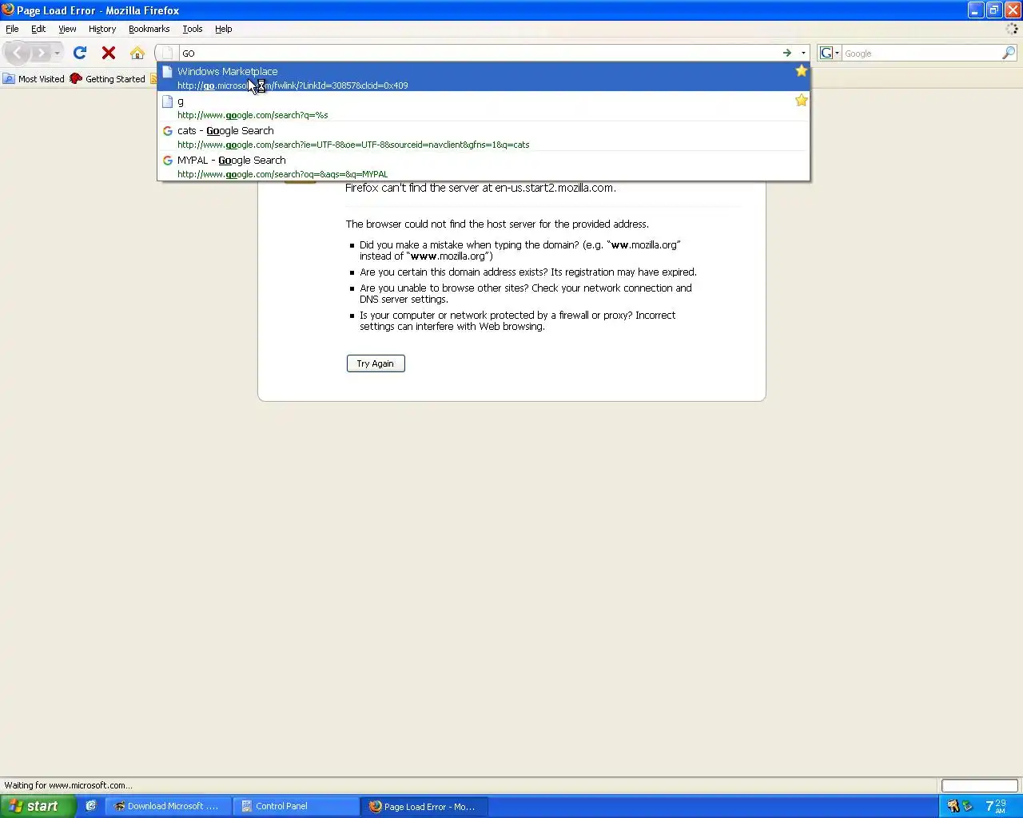Click the page icon beside Windows Marketplace
The height and width of the screenshot is (818, 1023).
click(x=168, y=72)
